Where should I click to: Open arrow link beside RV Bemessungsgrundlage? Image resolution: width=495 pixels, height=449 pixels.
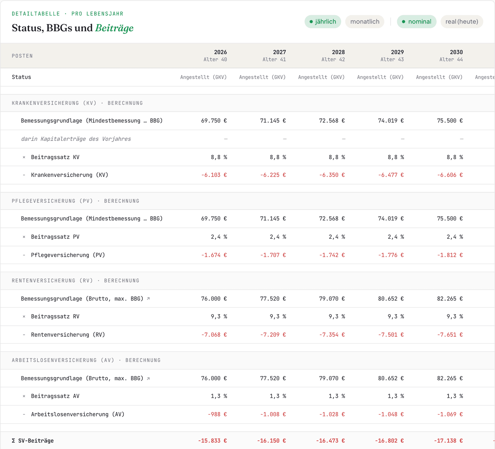pyautogui.click(x=148, y=299)
